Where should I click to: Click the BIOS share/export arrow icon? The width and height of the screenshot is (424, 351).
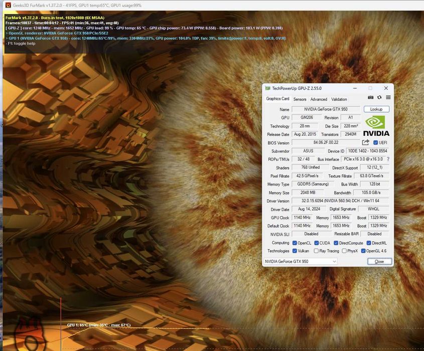[x=366, y=142]
